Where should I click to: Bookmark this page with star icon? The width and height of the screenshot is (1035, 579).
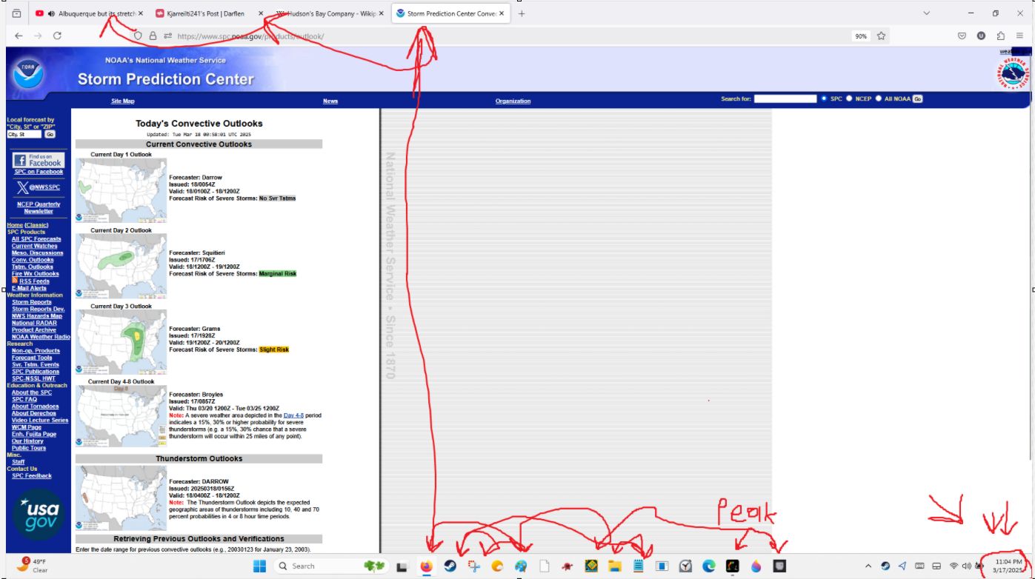(x=881, y=36)
